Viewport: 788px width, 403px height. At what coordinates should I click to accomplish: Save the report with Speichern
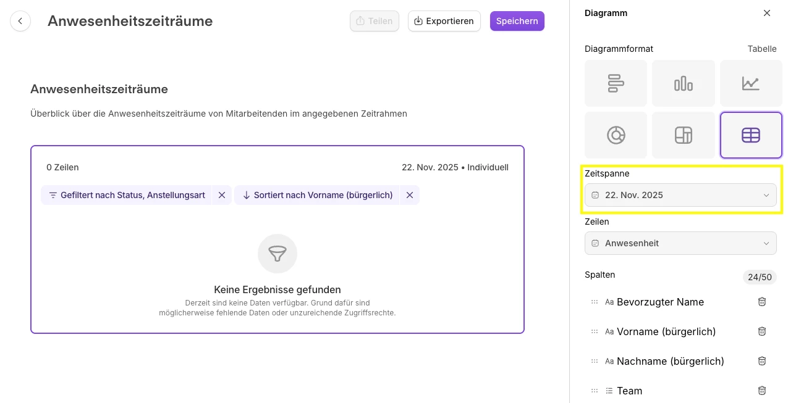click(517, 21)
